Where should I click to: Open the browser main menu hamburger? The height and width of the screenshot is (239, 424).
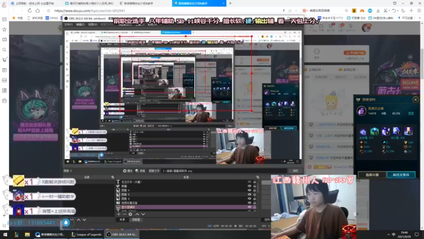pyautogui.click(x=419, y=11)
